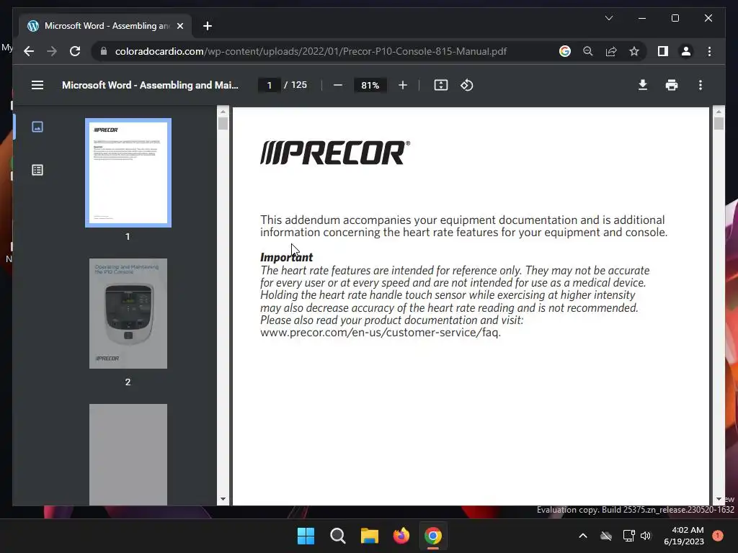Rotate the PDF counterclockwise
This screenshot has height=553, width=738.
(x=466, y=85)
